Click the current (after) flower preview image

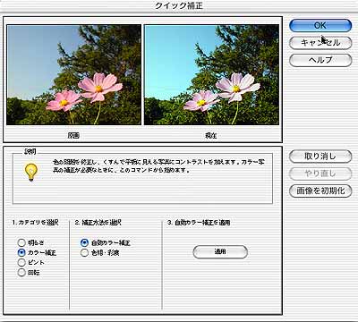click(x=211, y=75)
